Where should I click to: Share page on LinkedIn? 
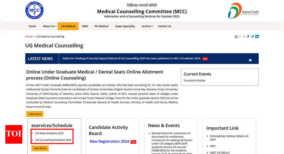pyautogui.click(x=257, y=37)
